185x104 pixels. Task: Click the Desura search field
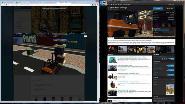coord(177,5)
